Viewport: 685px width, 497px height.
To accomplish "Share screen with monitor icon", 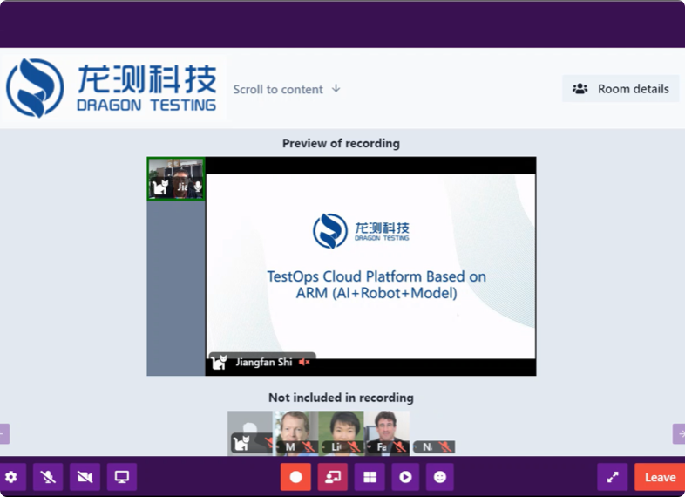I will 122,477.
